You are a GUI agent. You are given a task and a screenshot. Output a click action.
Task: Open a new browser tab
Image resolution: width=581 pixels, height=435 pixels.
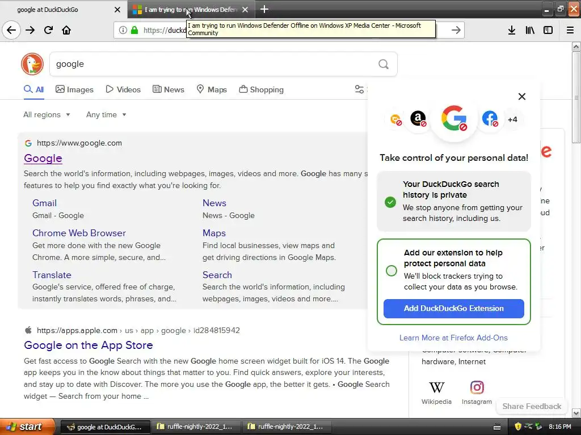point(264,9)
